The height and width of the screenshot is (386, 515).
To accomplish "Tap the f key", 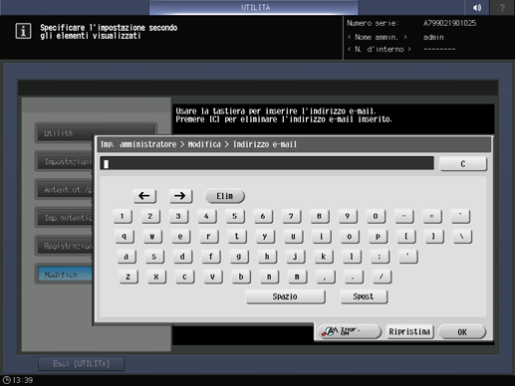I will pos(210,257).
